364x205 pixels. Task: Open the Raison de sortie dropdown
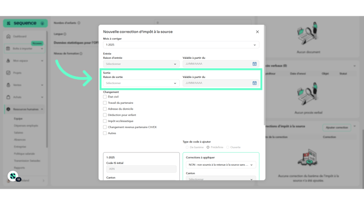(141, 83)
